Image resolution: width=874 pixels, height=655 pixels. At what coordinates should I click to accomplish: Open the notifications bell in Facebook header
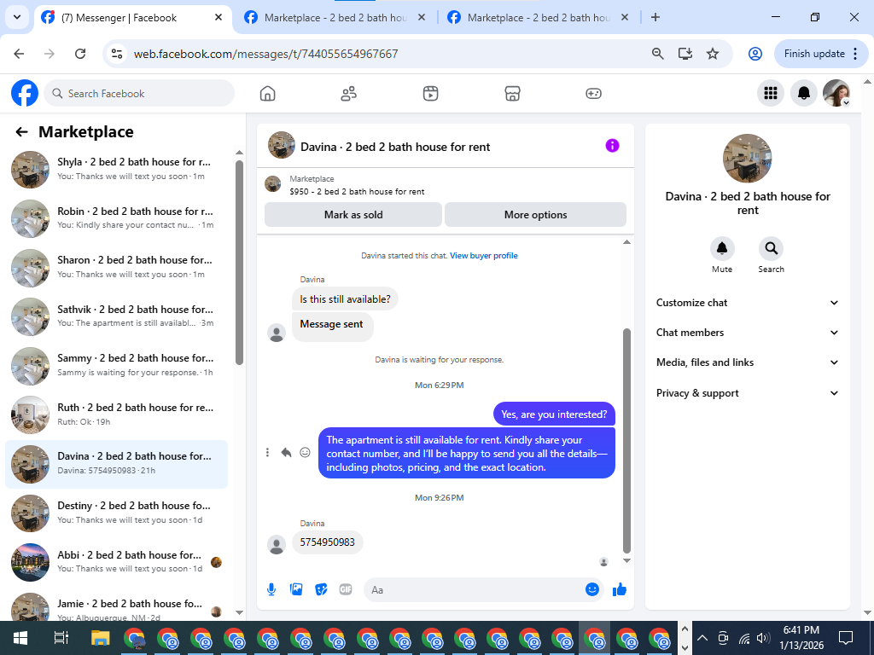click(804, 94)
